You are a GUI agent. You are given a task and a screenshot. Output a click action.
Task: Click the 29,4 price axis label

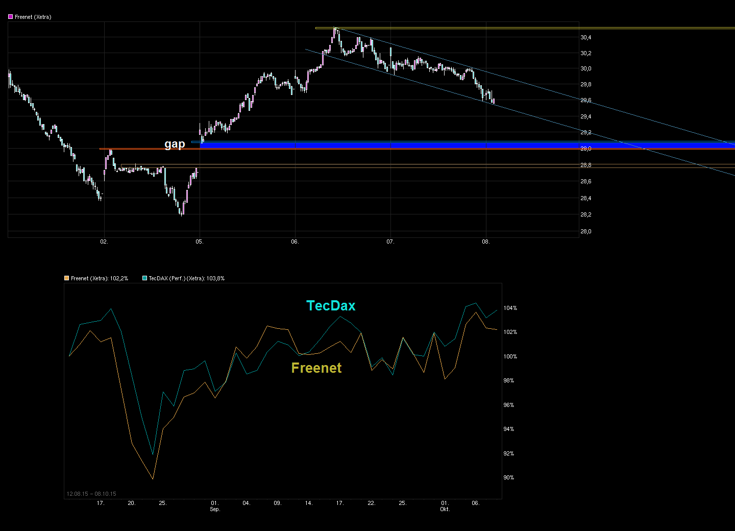click(x=586, y=116)
